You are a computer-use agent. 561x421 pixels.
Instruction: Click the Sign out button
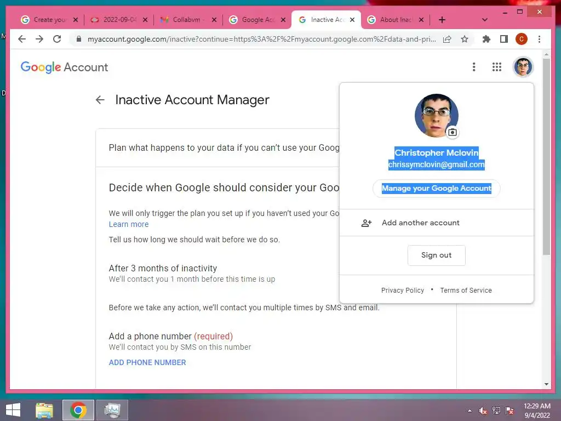(x=436, y=255)
